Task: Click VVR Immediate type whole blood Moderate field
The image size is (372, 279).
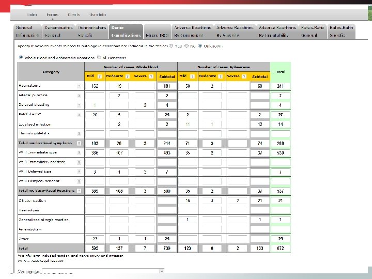Action: coord(119,153)
